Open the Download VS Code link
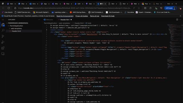The image size is (183, 103). [x=108, y=16]
